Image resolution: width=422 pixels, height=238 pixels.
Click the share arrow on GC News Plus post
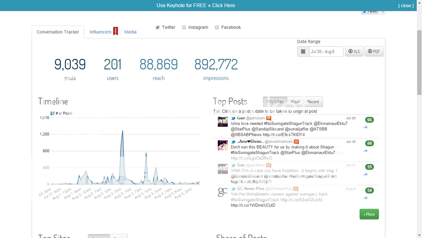tap(366, 198)
